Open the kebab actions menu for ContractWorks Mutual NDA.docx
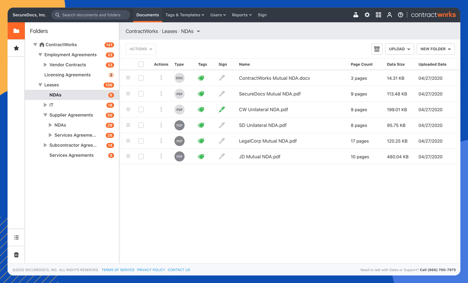Image resolution: width=468 pixels, height=283 pixels. click(x=161, y=78)
